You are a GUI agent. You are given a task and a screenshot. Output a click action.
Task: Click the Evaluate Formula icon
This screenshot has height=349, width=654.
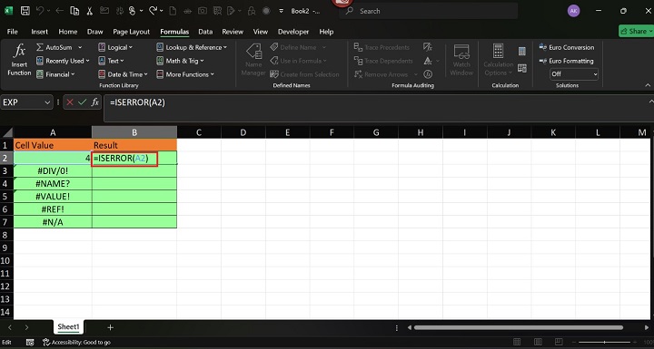click(x=428, y=74)
